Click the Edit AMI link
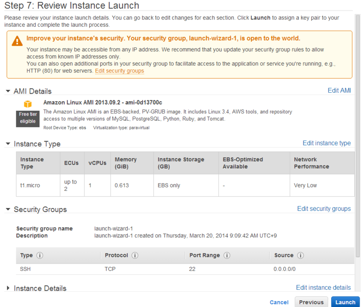The height and width of the screenshot is (307, 361). click(x=339, y=90)
